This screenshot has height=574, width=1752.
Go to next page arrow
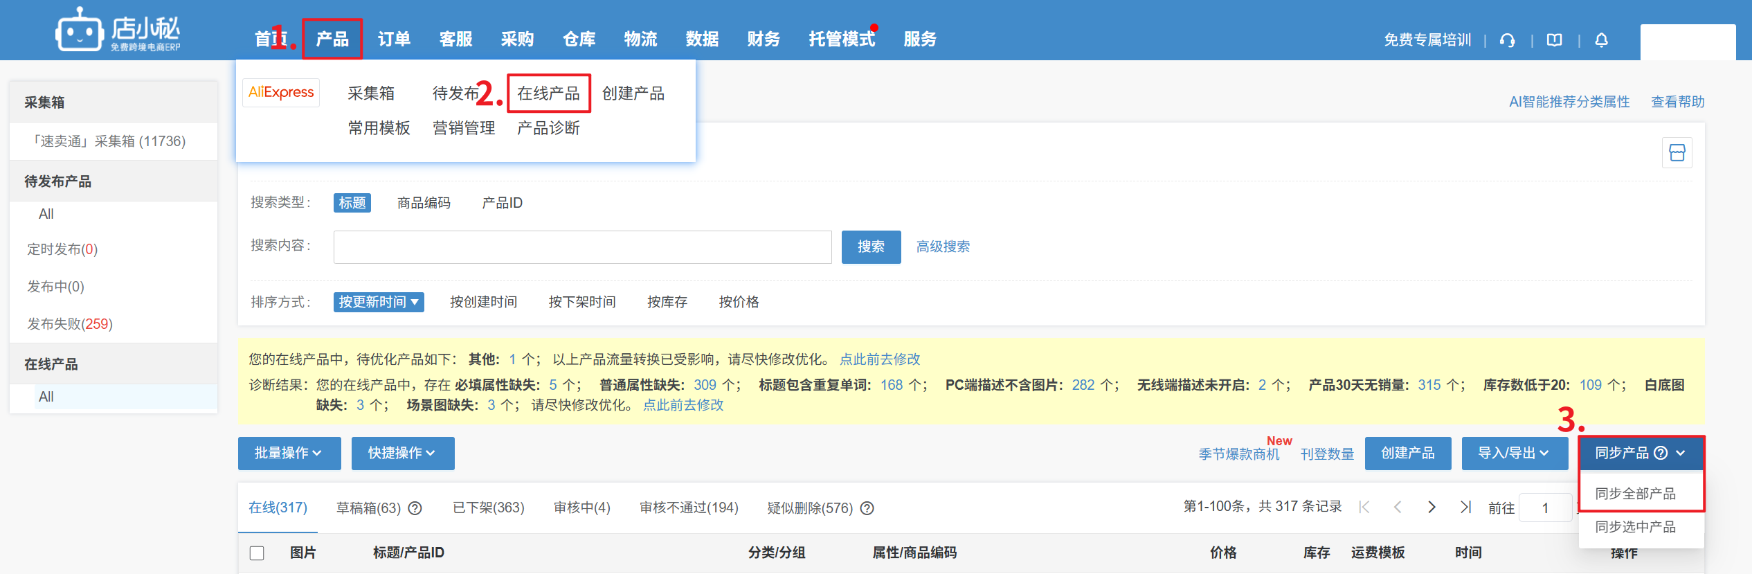pyautogui.click(x=1432, y=508)
